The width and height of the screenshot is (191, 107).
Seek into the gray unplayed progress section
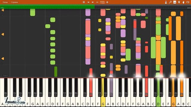143,7
